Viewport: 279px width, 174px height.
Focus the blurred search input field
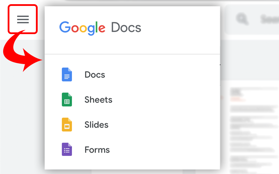point(269,19)
